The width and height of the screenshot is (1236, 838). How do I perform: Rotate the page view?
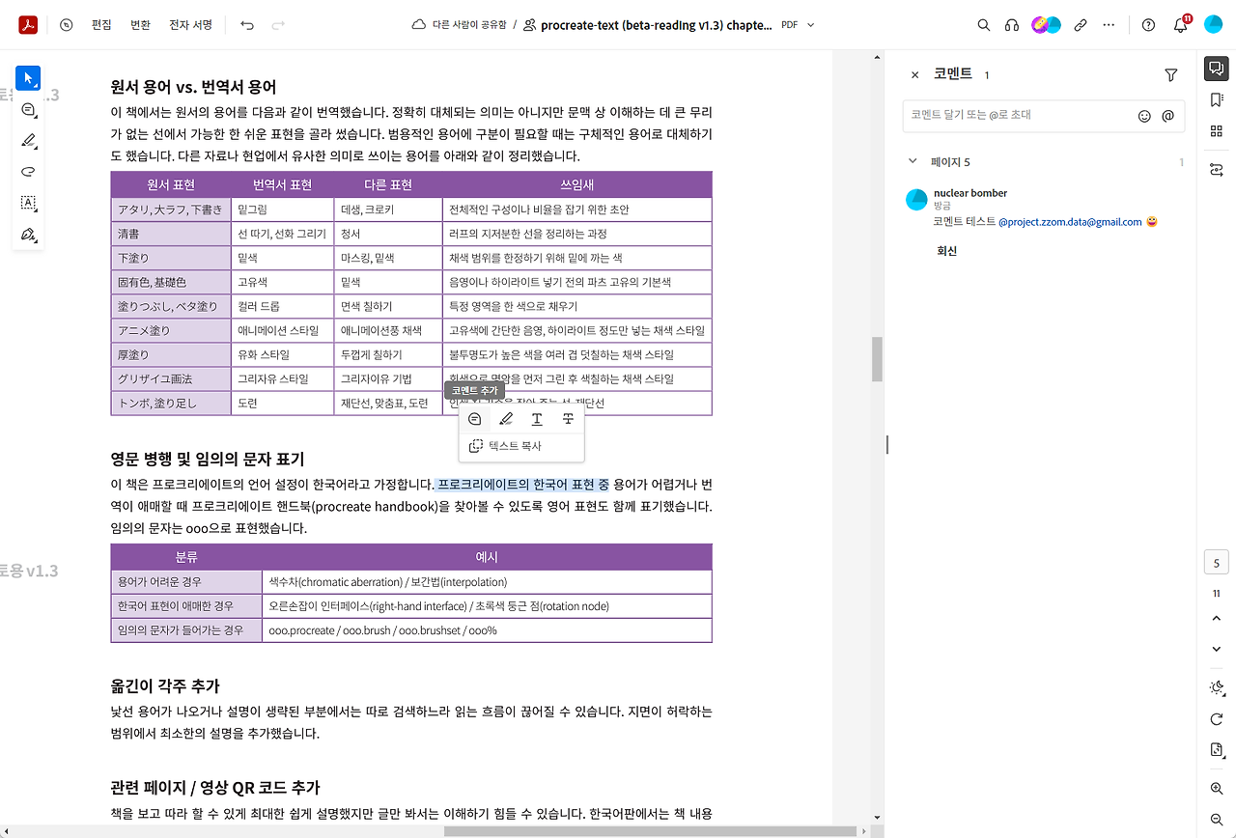point(1216,719)
